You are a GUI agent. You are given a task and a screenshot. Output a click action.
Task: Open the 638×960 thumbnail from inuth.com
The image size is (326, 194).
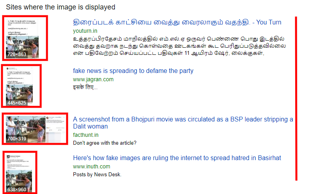19,173
